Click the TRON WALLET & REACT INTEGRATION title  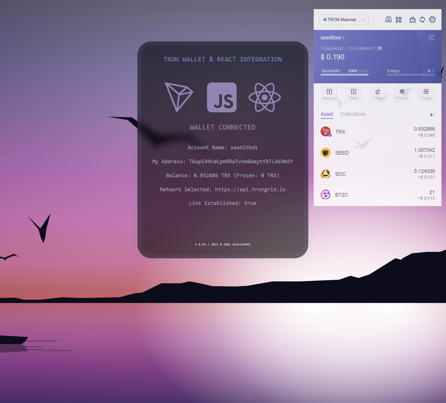(x=223, y=59)
